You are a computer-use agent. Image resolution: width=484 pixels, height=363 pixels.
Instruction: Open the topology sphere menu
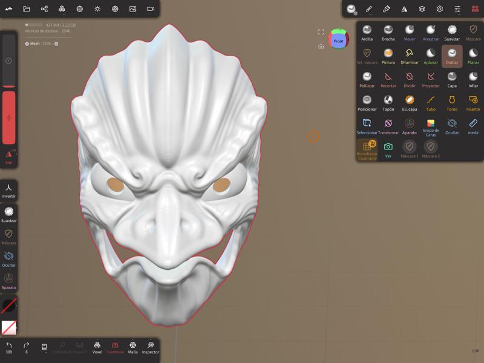[x=80, y=9]
